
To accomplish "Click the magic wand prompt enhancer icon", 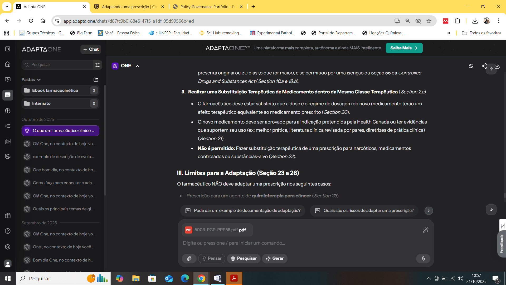I will [x=426, y=230].
